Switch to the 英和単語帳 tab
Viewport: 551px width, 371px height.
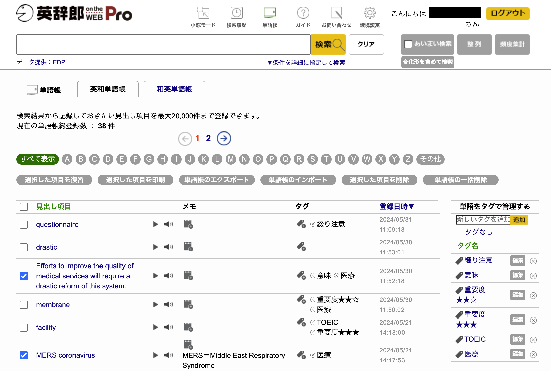(x=108, y=89)
